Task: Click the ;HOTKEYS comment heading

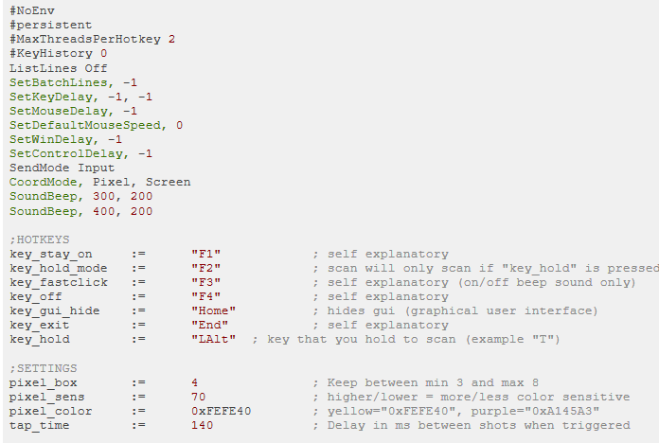Action: tap(40, 239)
